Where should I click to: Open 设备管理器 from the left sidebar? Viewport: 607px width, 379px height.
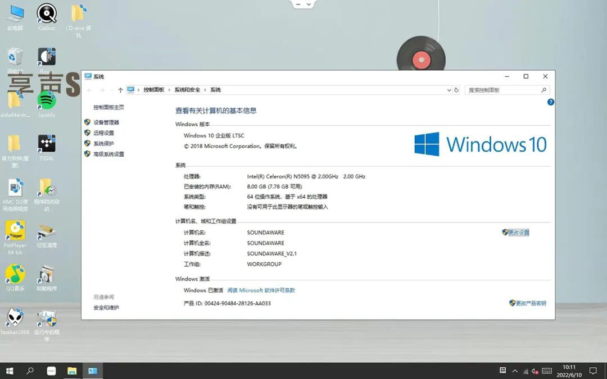(x=106, y=122)
